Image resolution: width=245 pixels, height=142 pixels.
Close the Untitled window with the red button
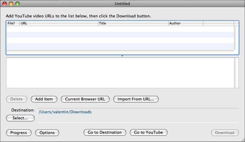[x=5, y=4]
